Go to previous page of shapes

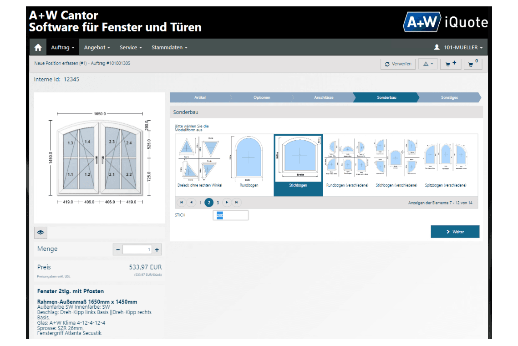[191, 202]
